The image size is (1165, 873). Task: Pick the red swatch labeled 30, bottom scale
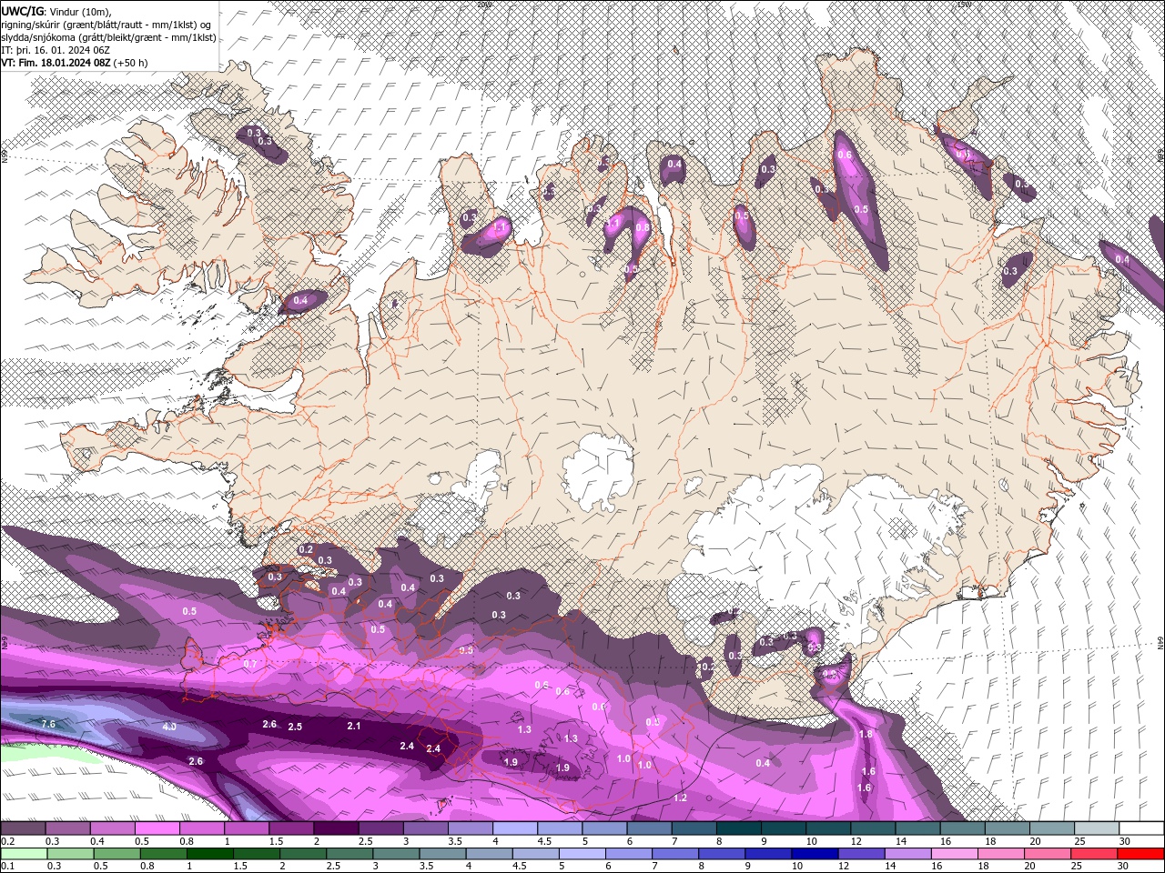1141,854
